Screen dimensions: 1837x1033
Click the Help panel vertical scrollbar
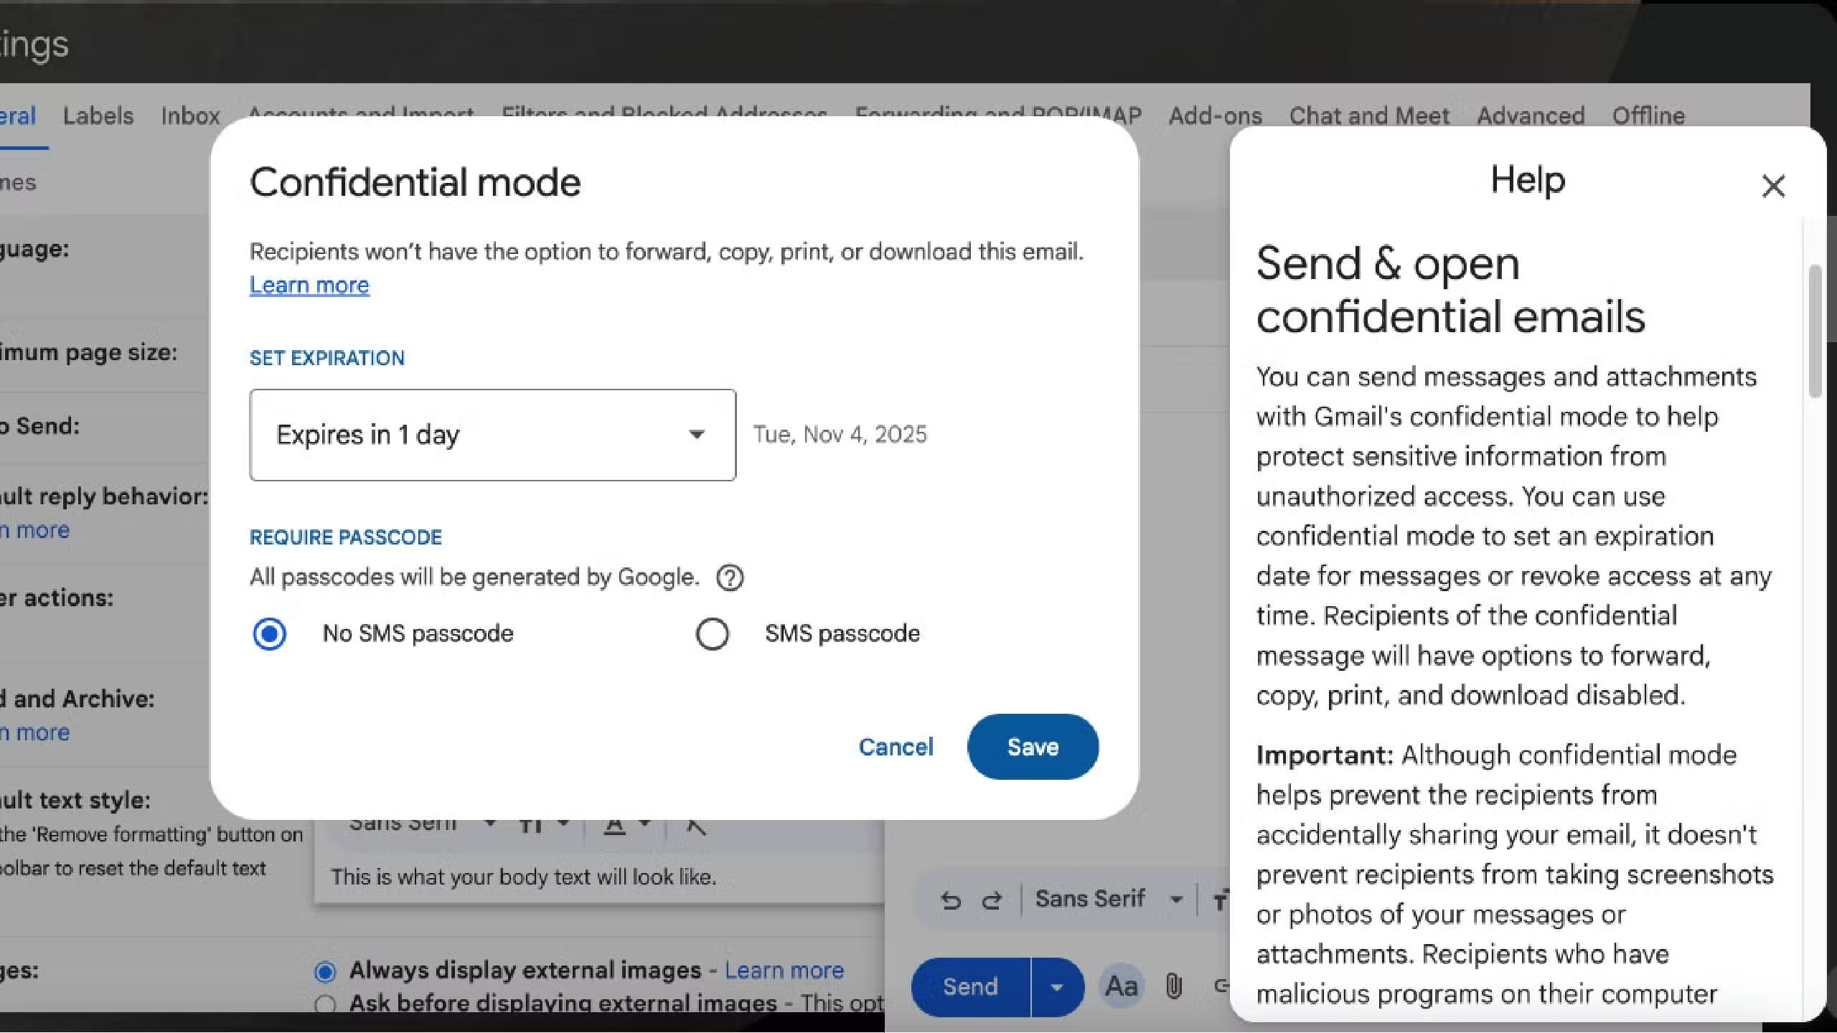1815,331
